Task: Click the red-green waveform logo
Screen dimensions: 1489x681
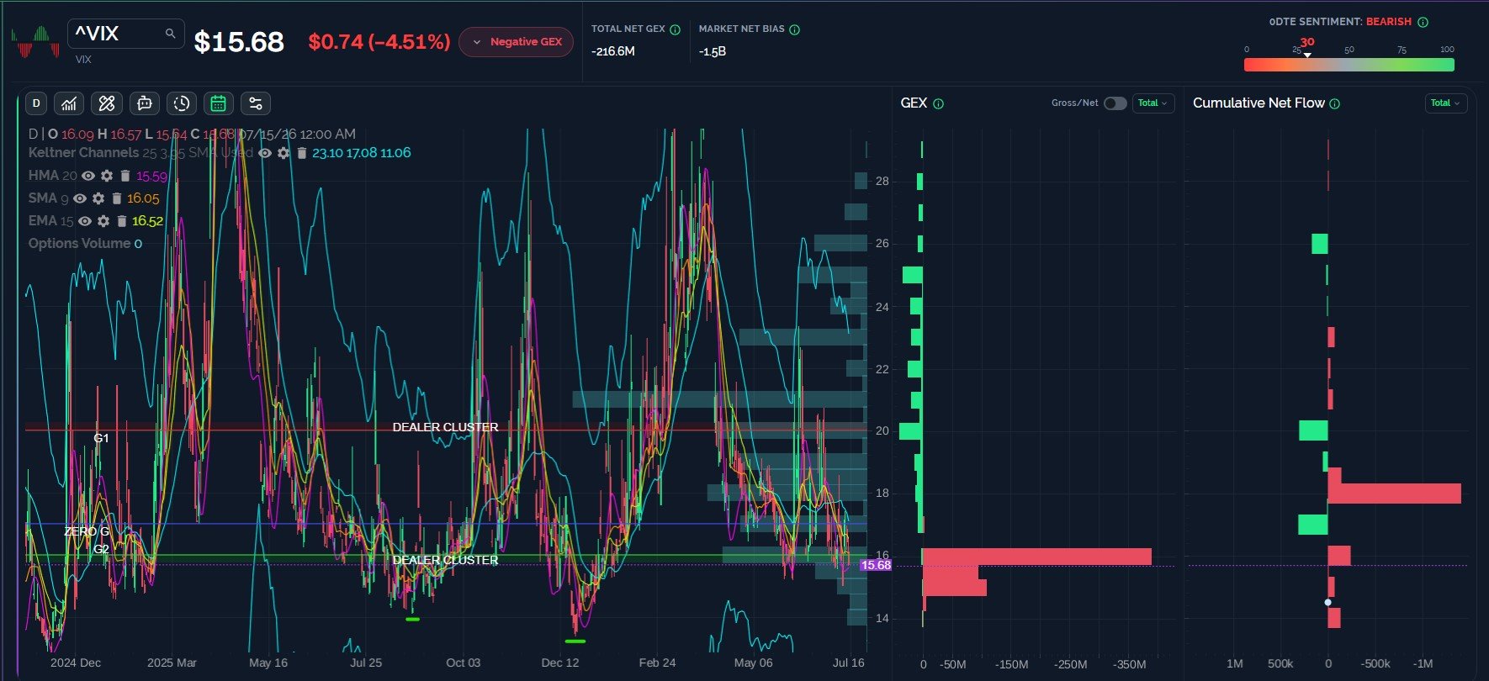Action: 35,41
